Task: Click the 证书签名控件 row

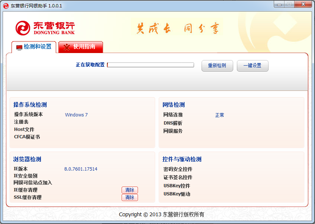Action: point(178,177)
